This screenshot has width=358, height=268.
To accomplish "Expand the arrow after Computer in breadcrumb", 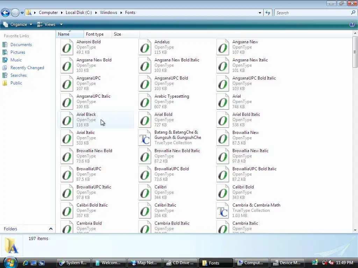I will point(62,13).
